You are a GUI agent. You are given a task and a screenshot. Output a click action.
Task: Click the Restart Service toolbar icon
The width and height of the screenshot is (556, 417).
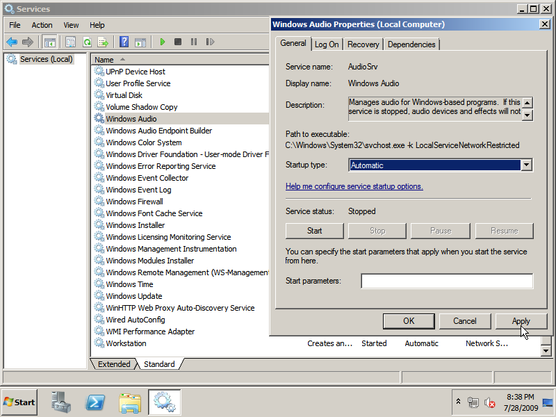[210, 42]
